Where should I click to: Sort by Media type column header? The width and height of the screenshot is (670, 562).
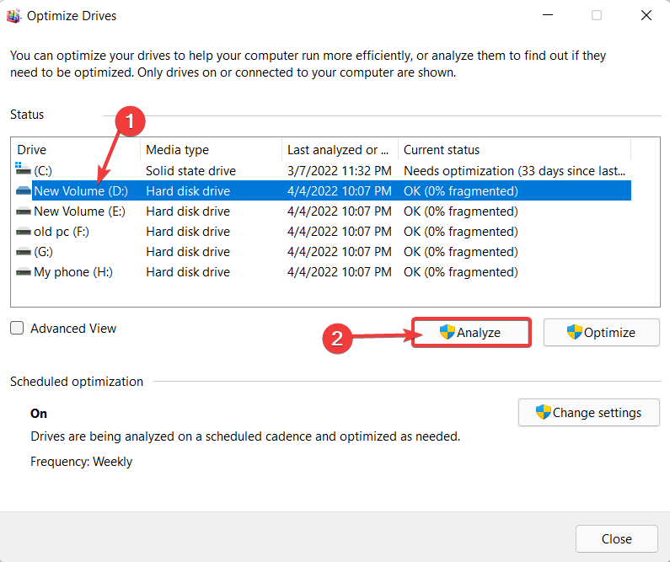211,150
